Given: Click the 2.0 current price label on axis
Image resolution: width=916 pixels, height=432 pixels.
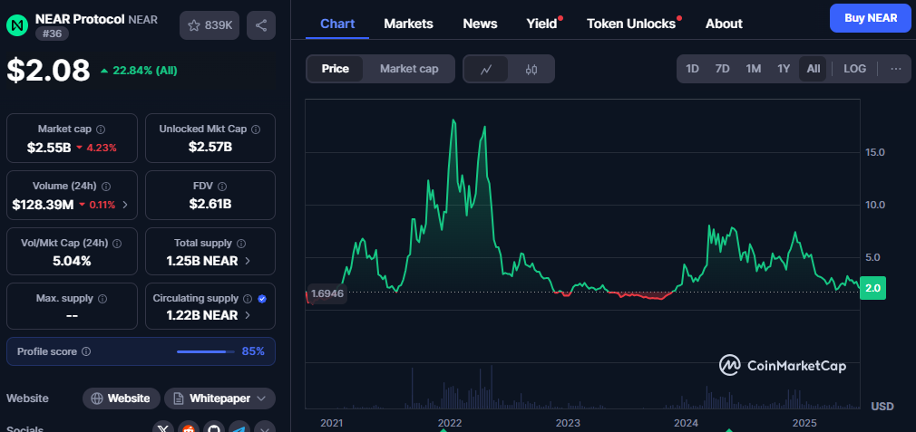Looking at the screenshot, I should coord(872,288).
